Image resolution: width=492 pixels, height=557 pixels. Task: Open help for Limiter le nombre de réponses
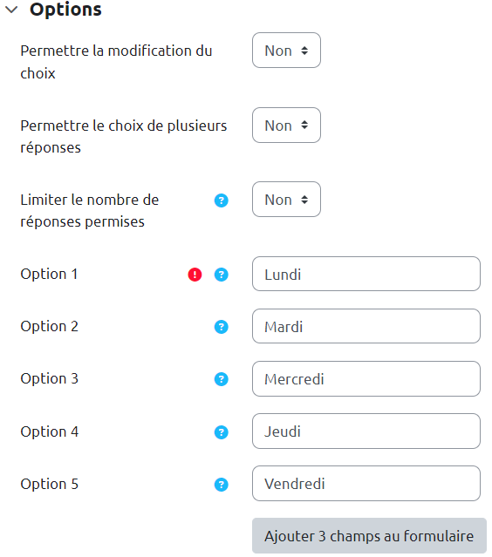(x=221, y=200)
